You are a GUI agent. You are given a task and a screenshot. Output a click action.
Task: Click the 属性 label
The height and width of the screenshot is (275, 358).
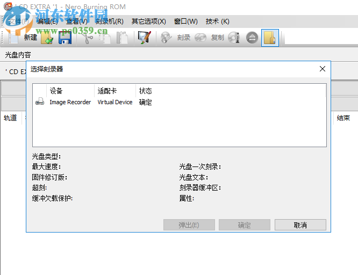click(187, 198)
